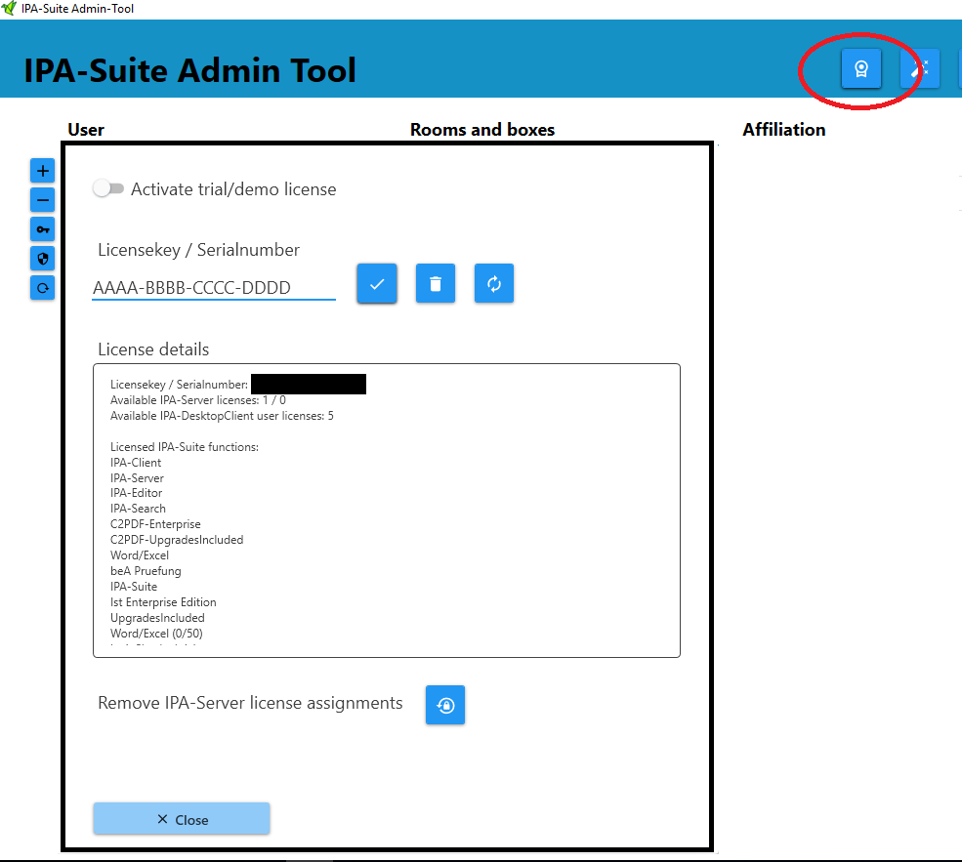Confirm license key with checkmark button

(377, 284)
